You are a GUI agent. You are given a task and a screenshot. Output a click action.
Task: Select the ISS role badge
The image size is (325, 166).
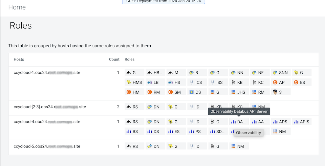[218, 82]
